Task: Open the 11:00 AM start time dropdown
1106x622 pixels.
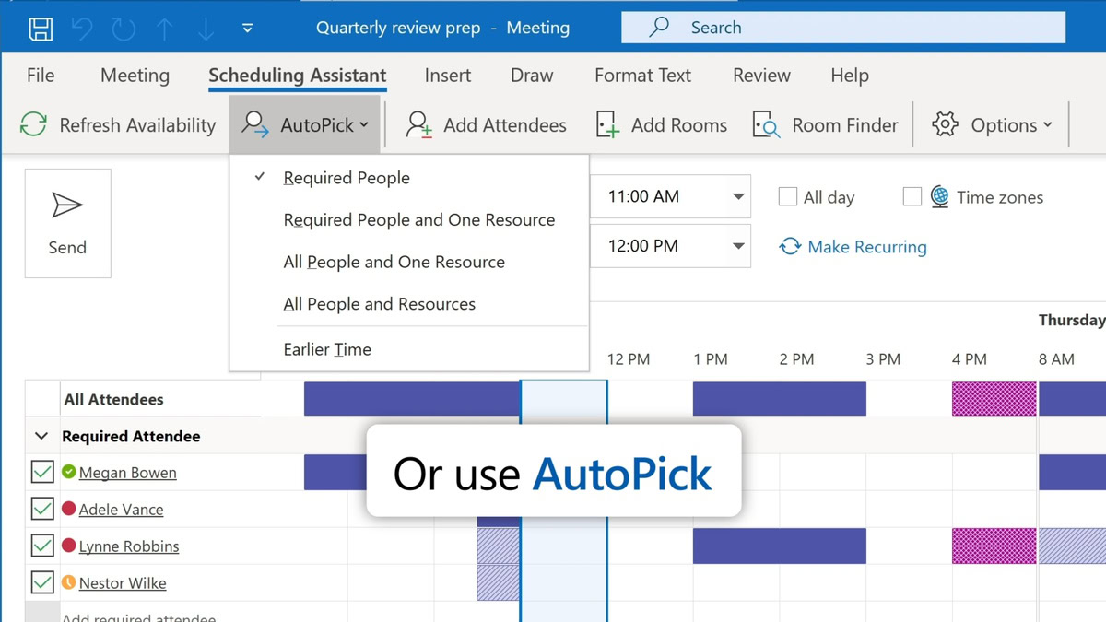Action: pos(737,197)
